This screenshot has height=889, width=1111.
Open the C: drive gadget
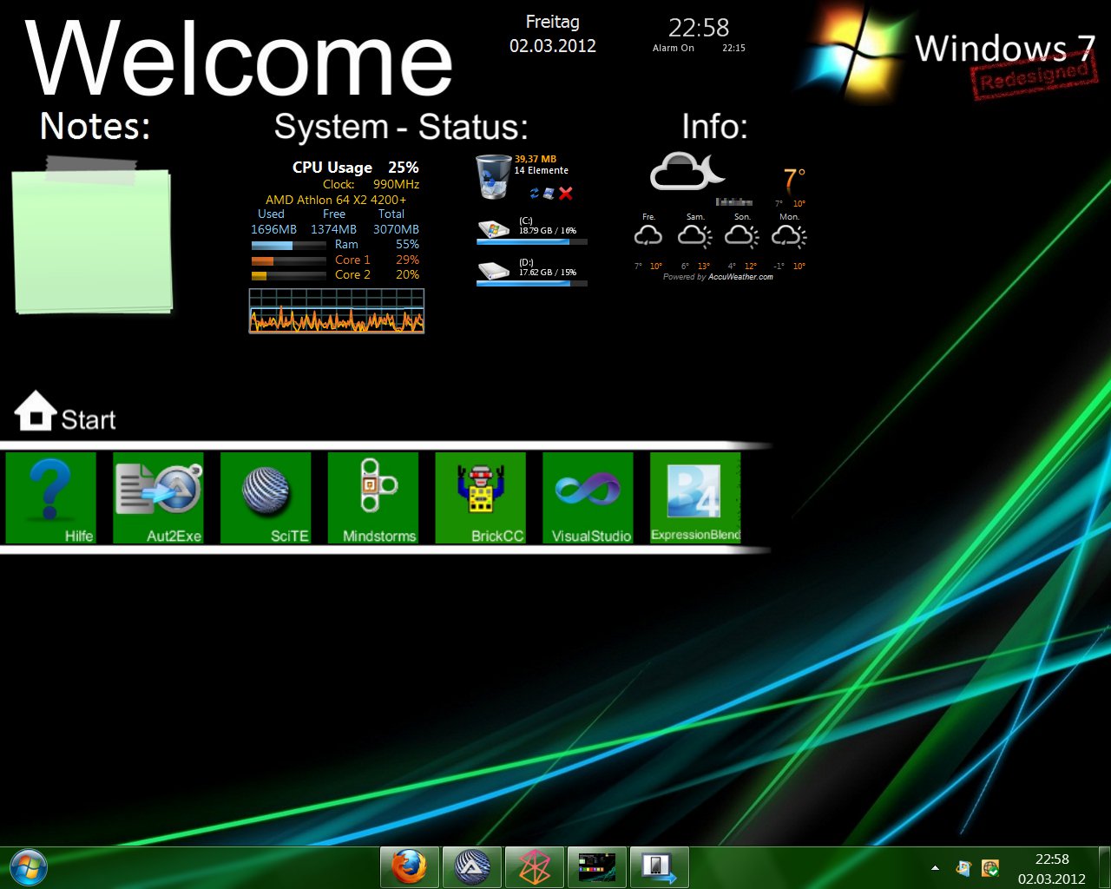click(x=494, y=228)
